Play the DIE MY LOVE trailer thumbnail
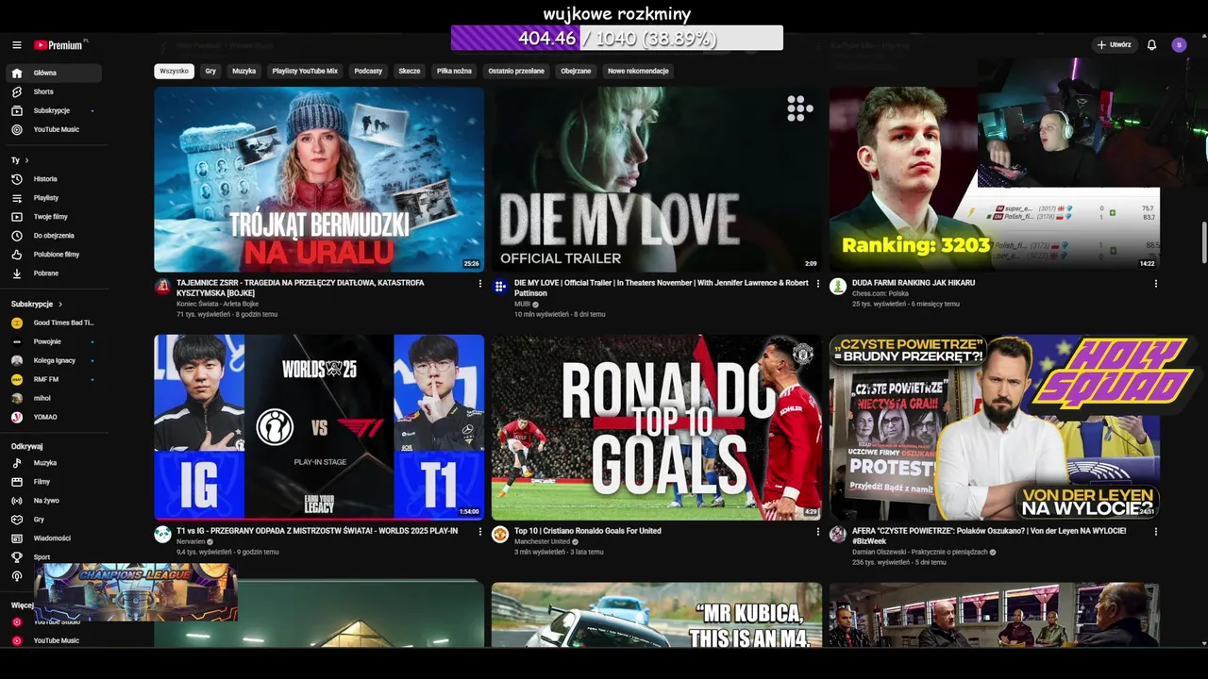1208x679 pixels. pyautogui.click(x=657, y=179)
